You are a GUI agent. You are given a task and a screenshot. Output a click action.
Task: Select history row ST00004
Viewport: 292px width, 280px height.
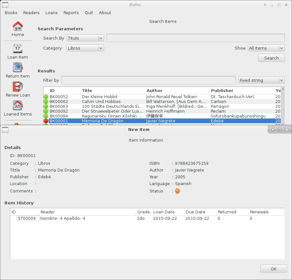point(147,218)
